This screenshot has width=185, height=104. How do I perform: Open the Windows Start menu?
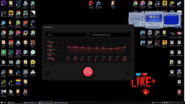2,103
